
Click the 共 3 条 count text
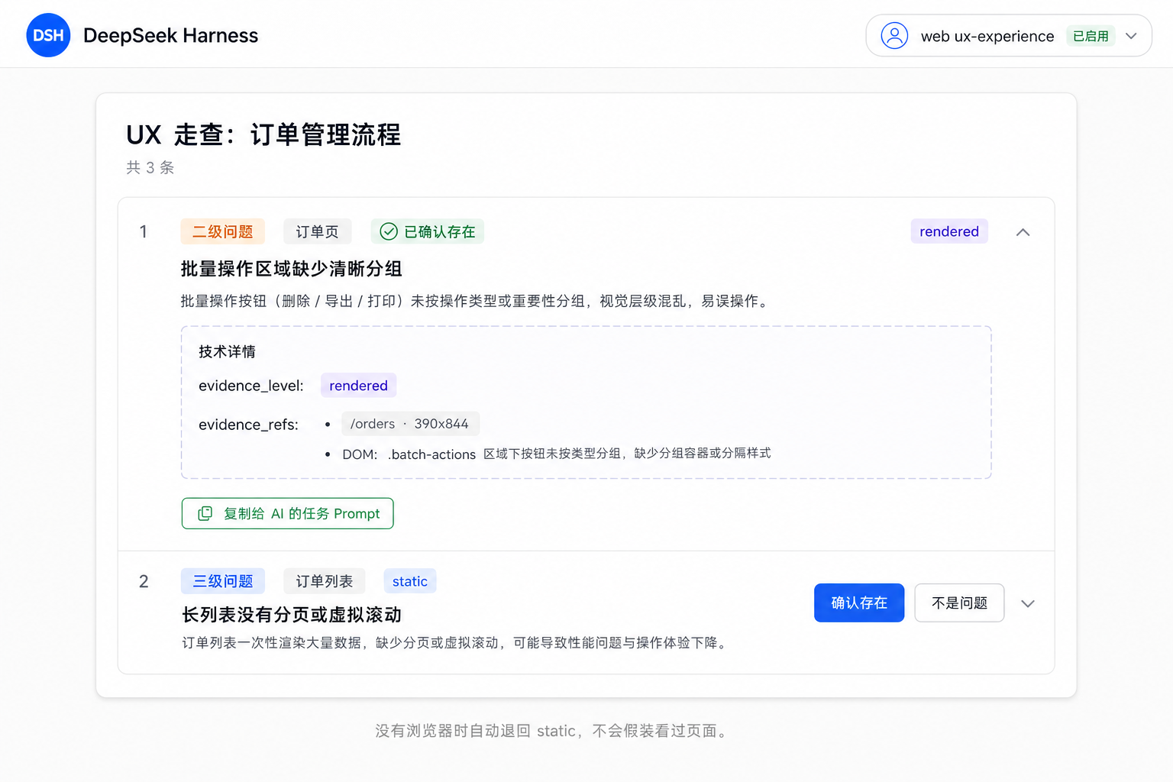tap(150, 167)
